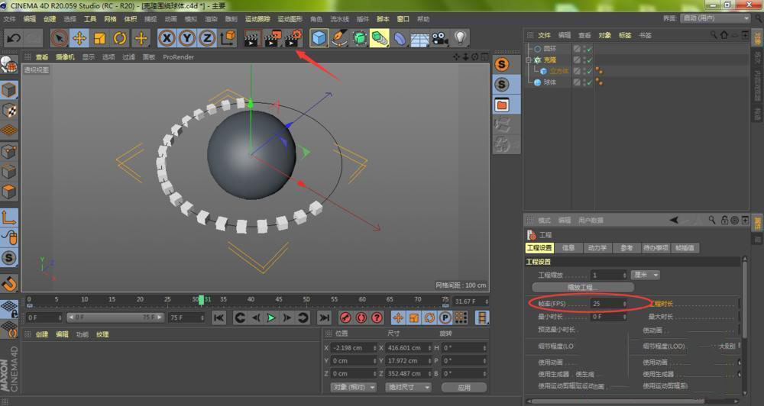Add a Cube primitive object
764x406 pixels.
pyautogui.click(x=319, y=38)
